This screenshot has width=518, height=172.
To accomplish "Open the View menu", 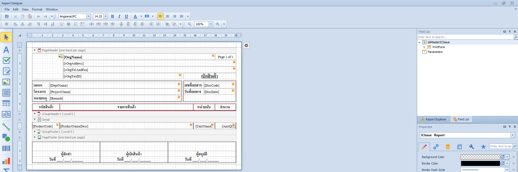I will click(25, 9).
